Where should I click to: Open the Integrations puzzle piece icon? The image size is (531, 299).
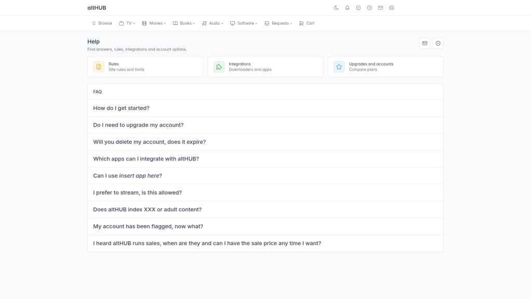click(219, 67)
